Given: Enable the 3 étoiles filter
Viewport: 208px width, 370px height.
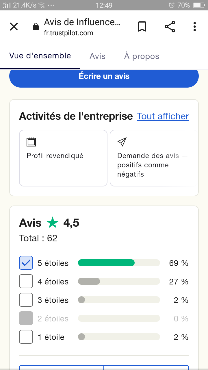Looking at the screenshot, I should point(26,300).
